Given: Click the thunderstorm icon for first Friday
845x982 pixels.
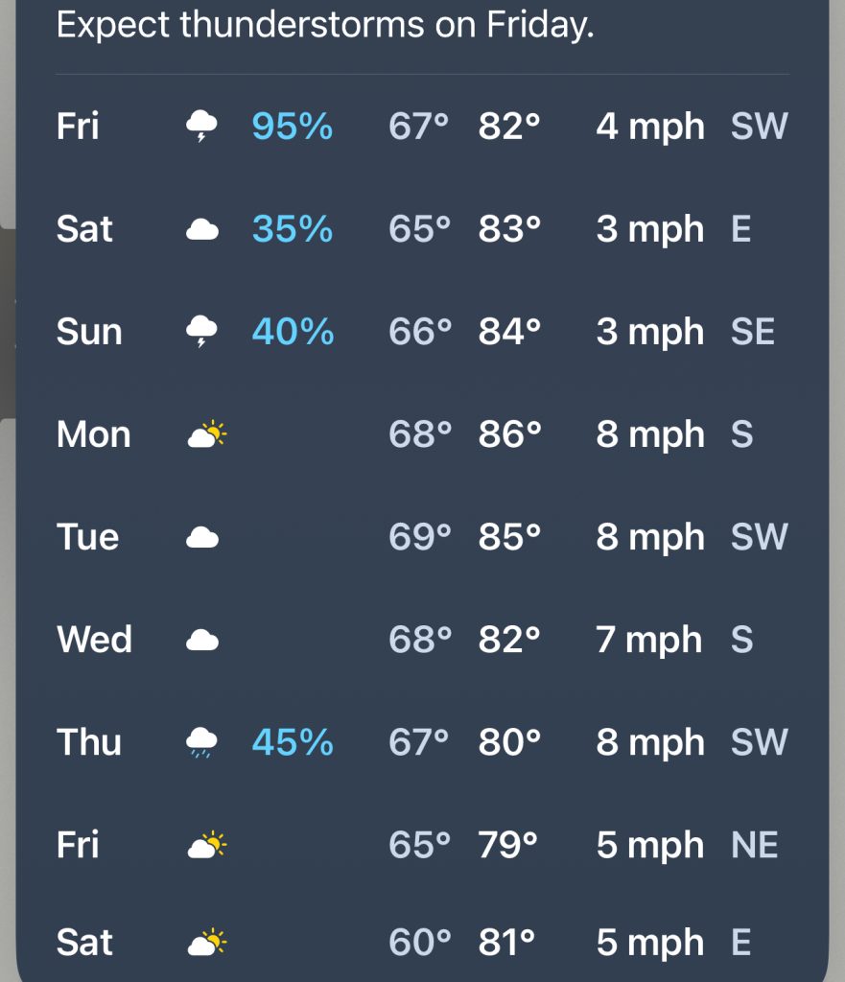Looking at the screenshot, I should pyautogui.click(x=201, y=127).
